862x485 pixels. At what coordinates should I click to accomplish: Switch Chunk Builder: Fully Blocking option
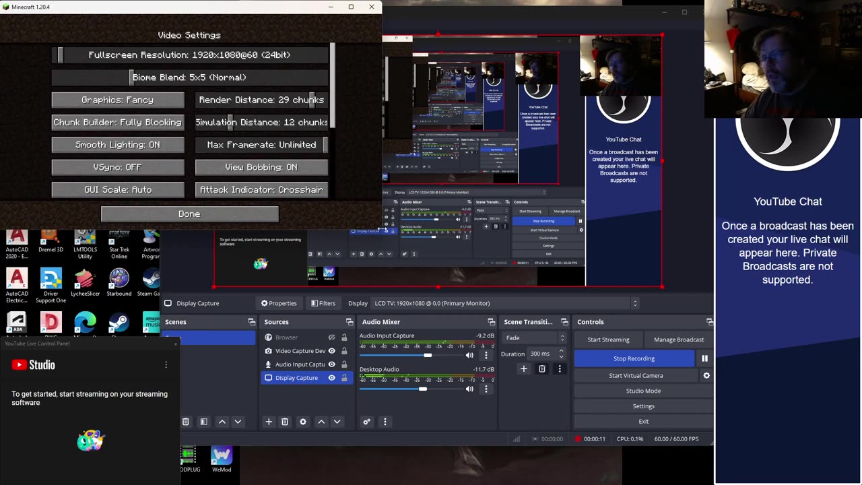click(x=118, y=122)
